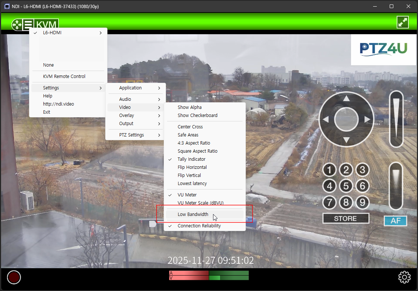Recall PTZ preset 8

(346, 203)
